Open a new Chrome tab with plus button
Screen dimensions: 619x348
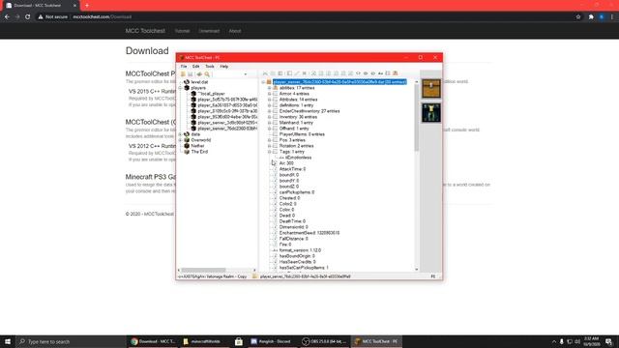pyautogui.click(x=87, y=6)
